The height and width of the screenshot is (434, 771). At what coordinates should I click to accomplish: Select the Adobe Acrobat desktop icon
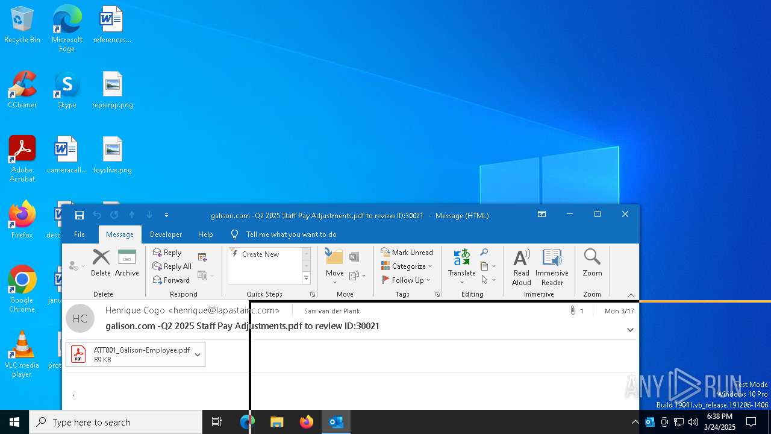22,159
